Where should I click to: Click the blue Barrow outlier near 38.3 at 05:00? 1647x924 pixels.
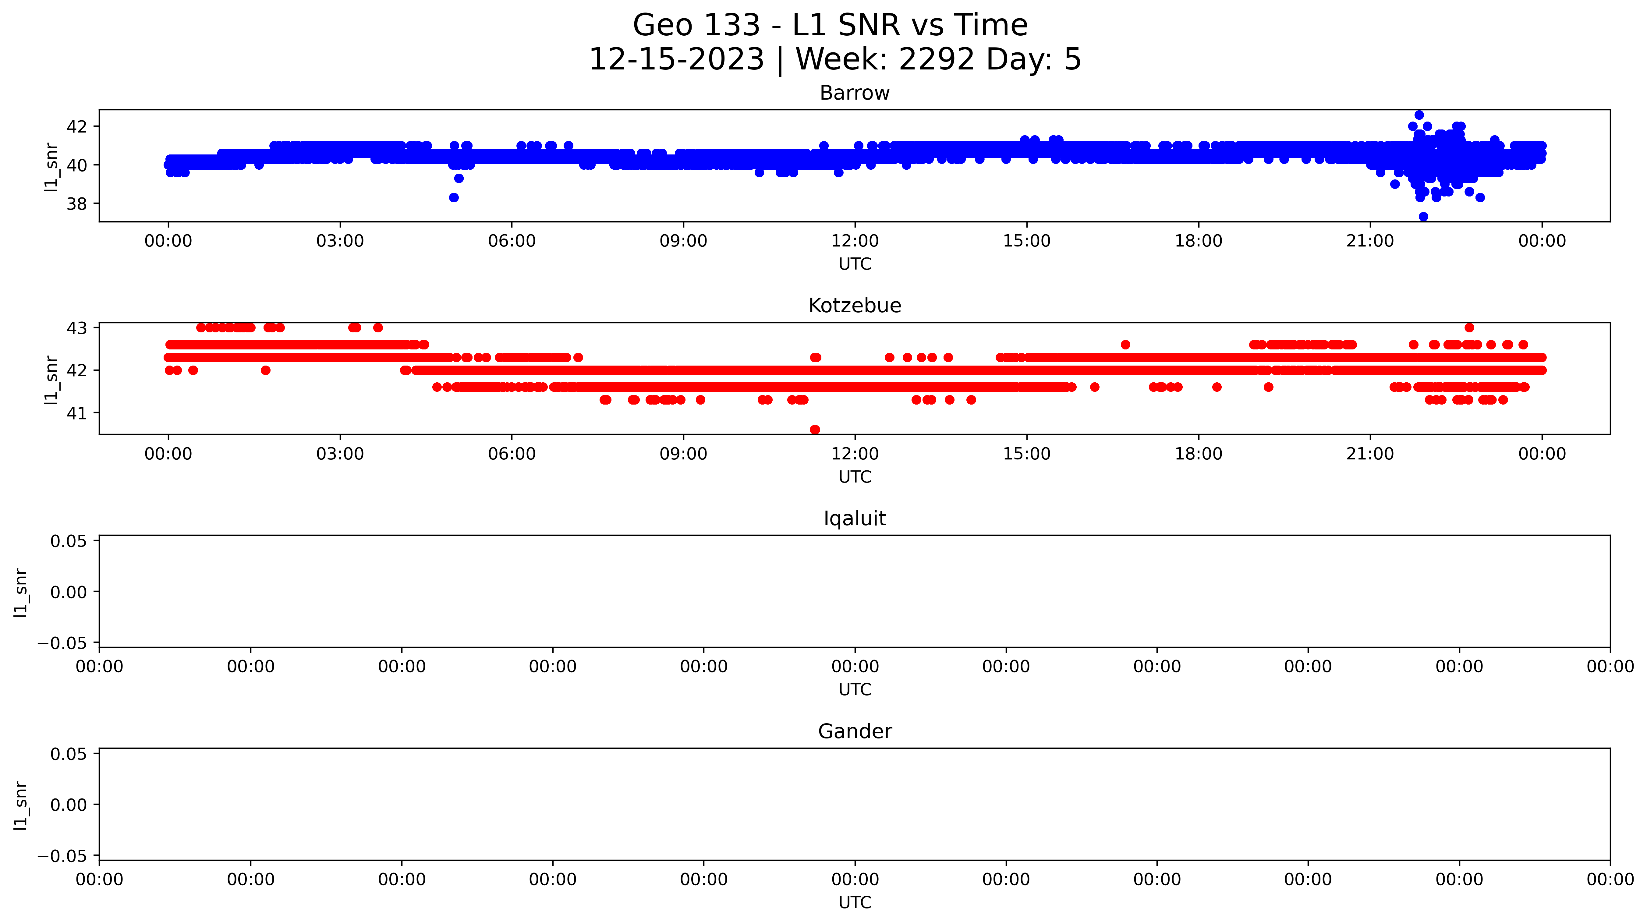pos(454,198)
